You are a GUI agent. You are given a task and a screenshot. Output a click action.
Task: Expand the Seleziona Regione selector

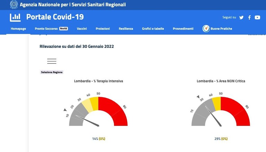(x=52, y=72)
